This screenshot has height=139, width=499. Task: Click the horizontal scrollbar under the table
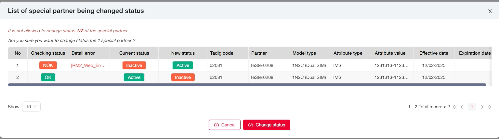pos(247,85)
